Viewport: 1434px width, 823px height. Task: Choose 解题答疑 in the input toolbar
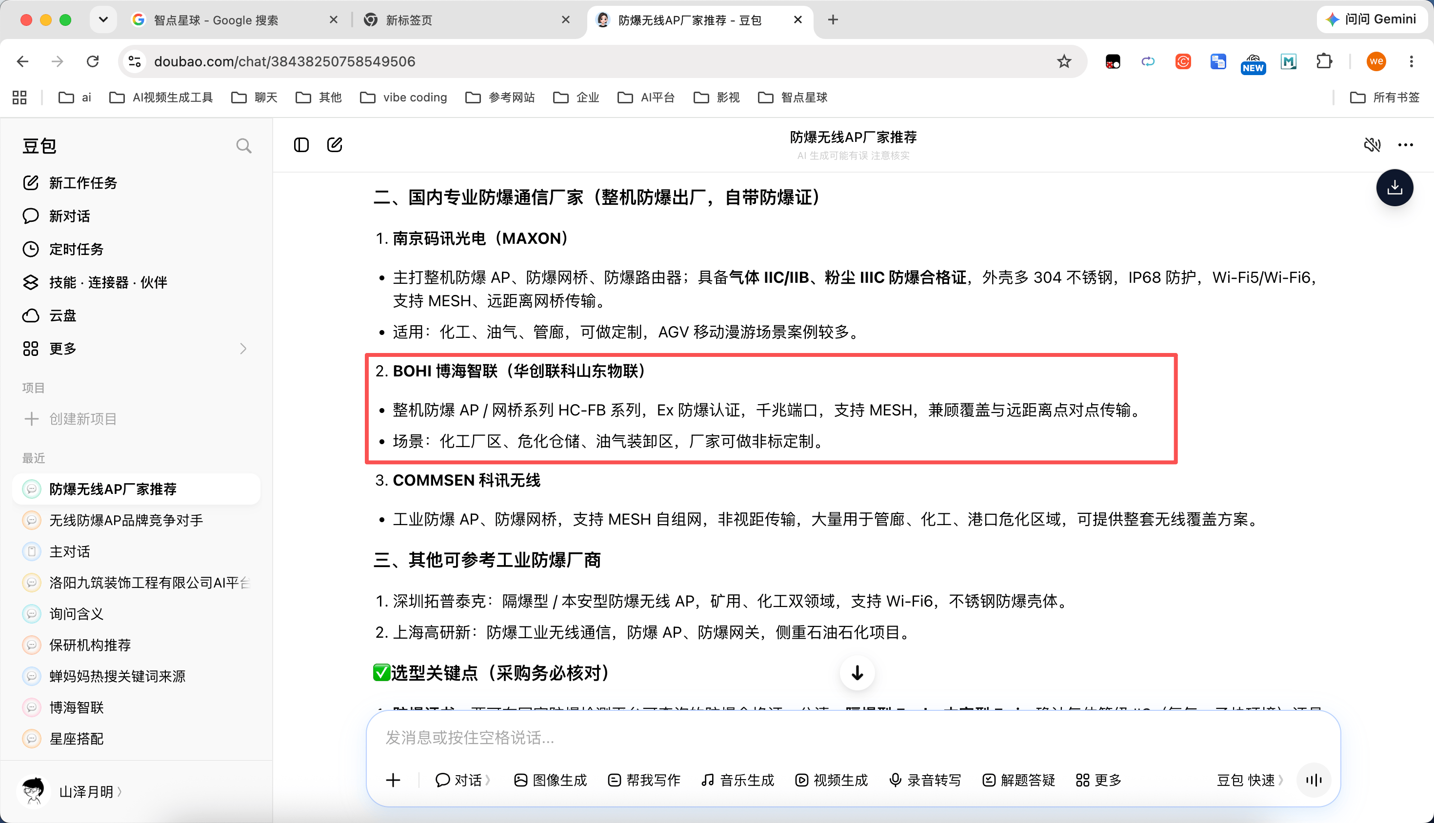[x=1019, y=780]
